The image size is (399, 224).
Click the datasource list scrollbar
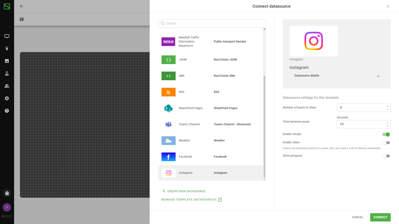264,124
